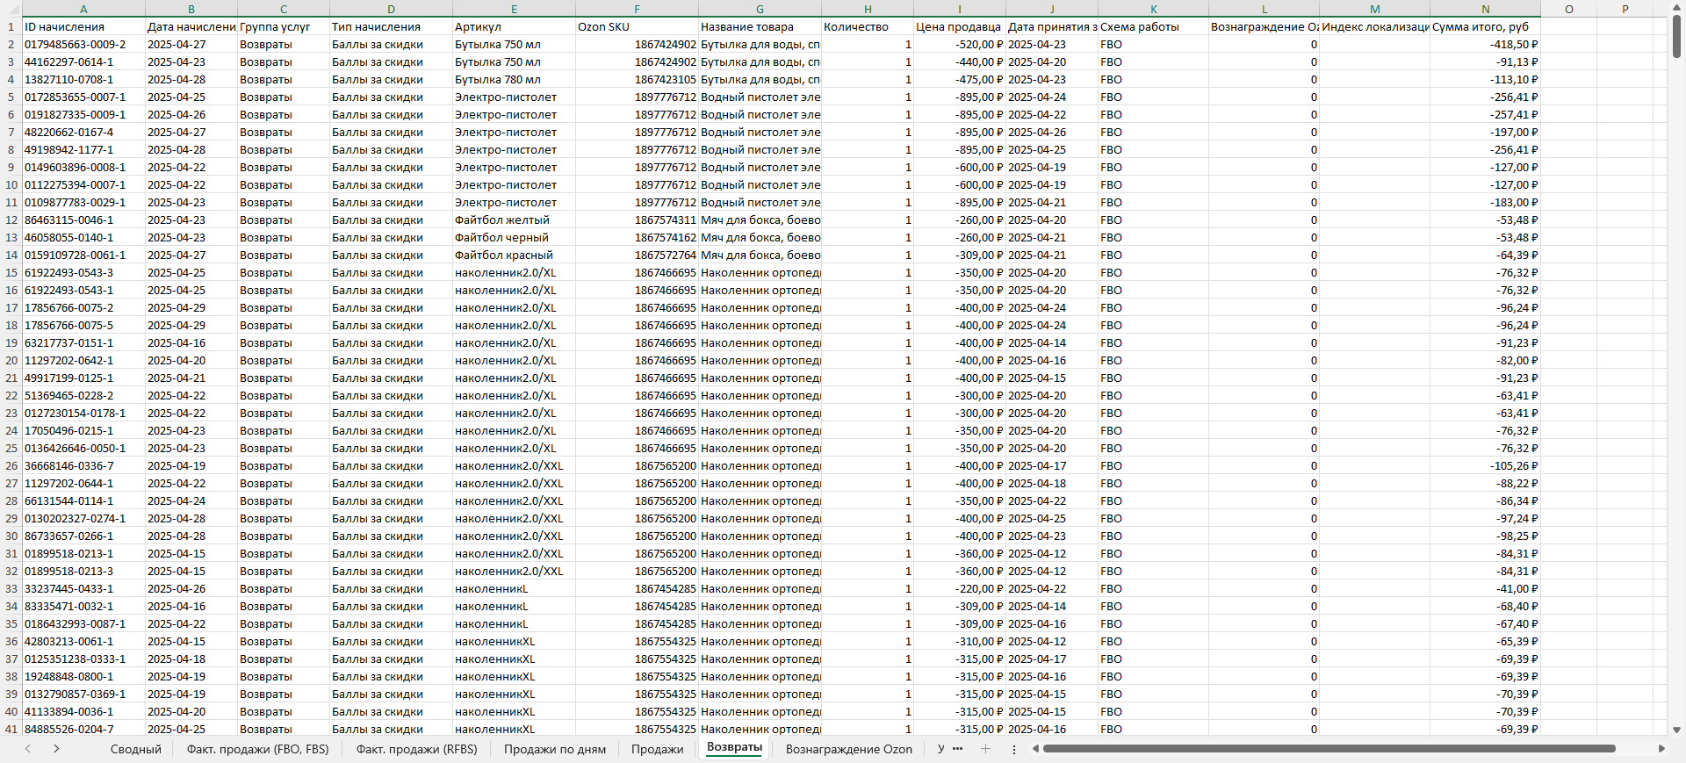Screen dimensions: 1686x763
Task: Click next sheet navigation arrow
Action: point(56,749)
